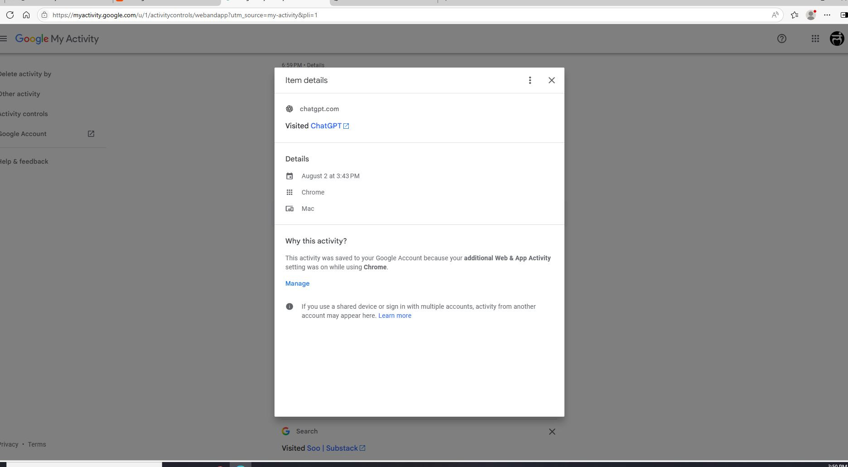Open the Privacy link
848x467 pixels.
[9, 444]
